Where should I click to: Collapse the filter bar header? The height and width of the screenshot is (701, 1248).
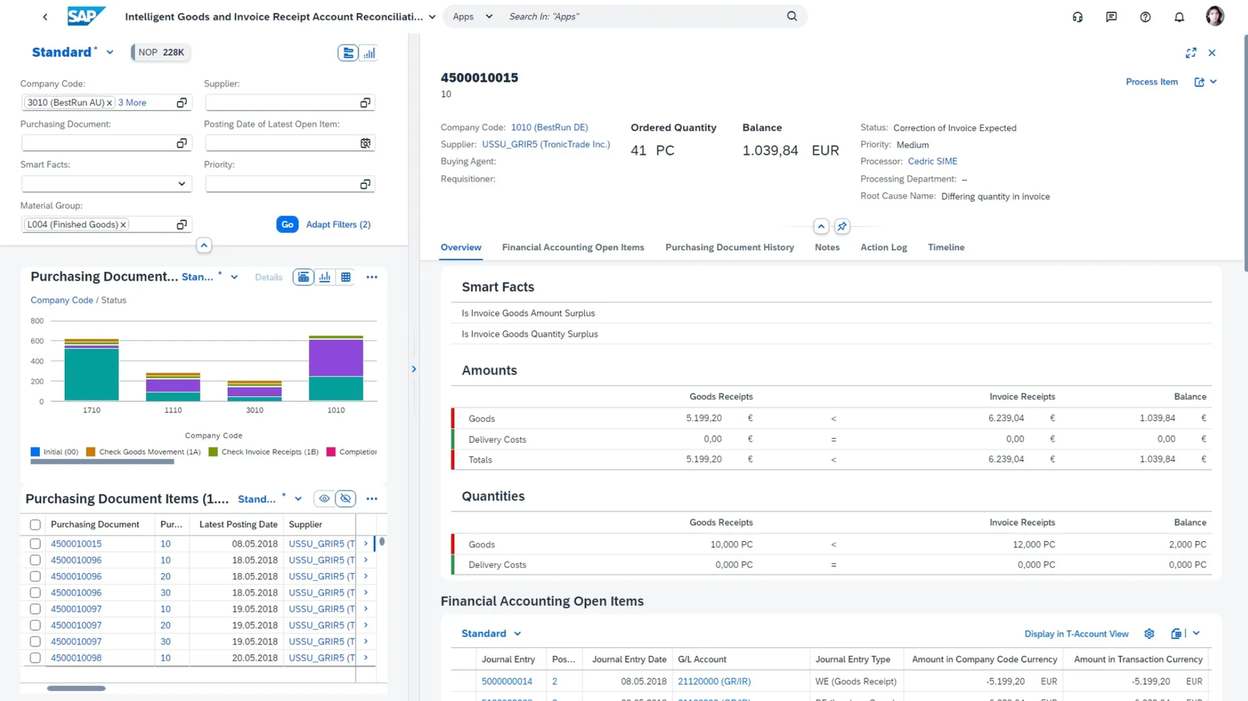204,246
